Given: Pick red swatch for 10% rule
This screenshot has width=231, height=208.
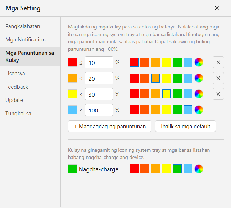Looking at the screenshot, I should click(134, 62).
